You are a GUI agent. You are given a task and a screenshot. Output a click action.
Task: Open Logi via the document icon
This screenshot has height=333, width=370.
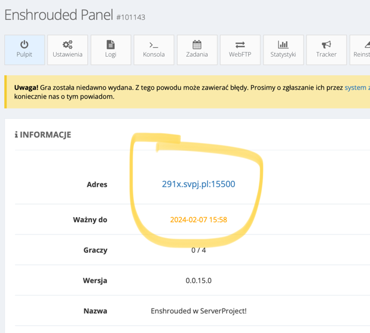click(111, 45)
